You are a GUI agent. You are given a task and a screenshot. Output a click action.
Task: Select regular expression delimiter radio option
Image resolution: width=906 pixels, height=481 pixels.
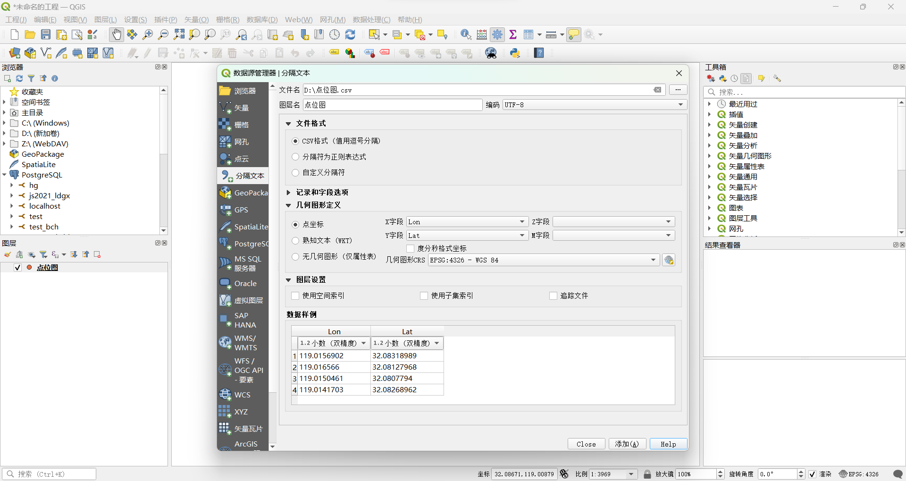[x=295, y=157]
